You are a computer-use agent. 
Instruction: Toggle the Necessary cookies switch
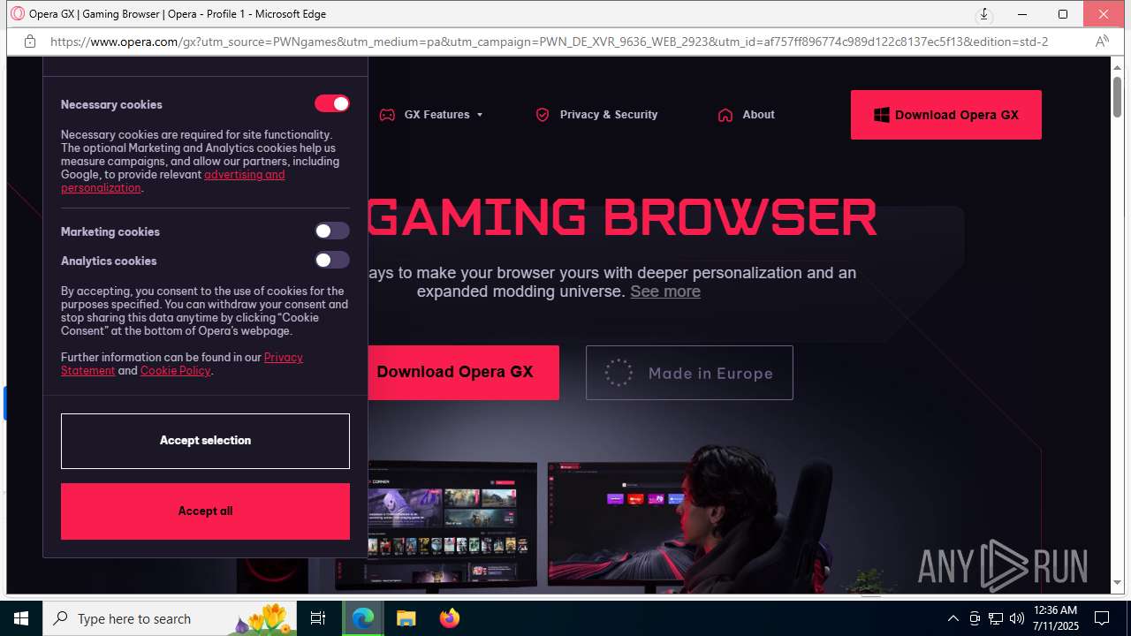332,104
